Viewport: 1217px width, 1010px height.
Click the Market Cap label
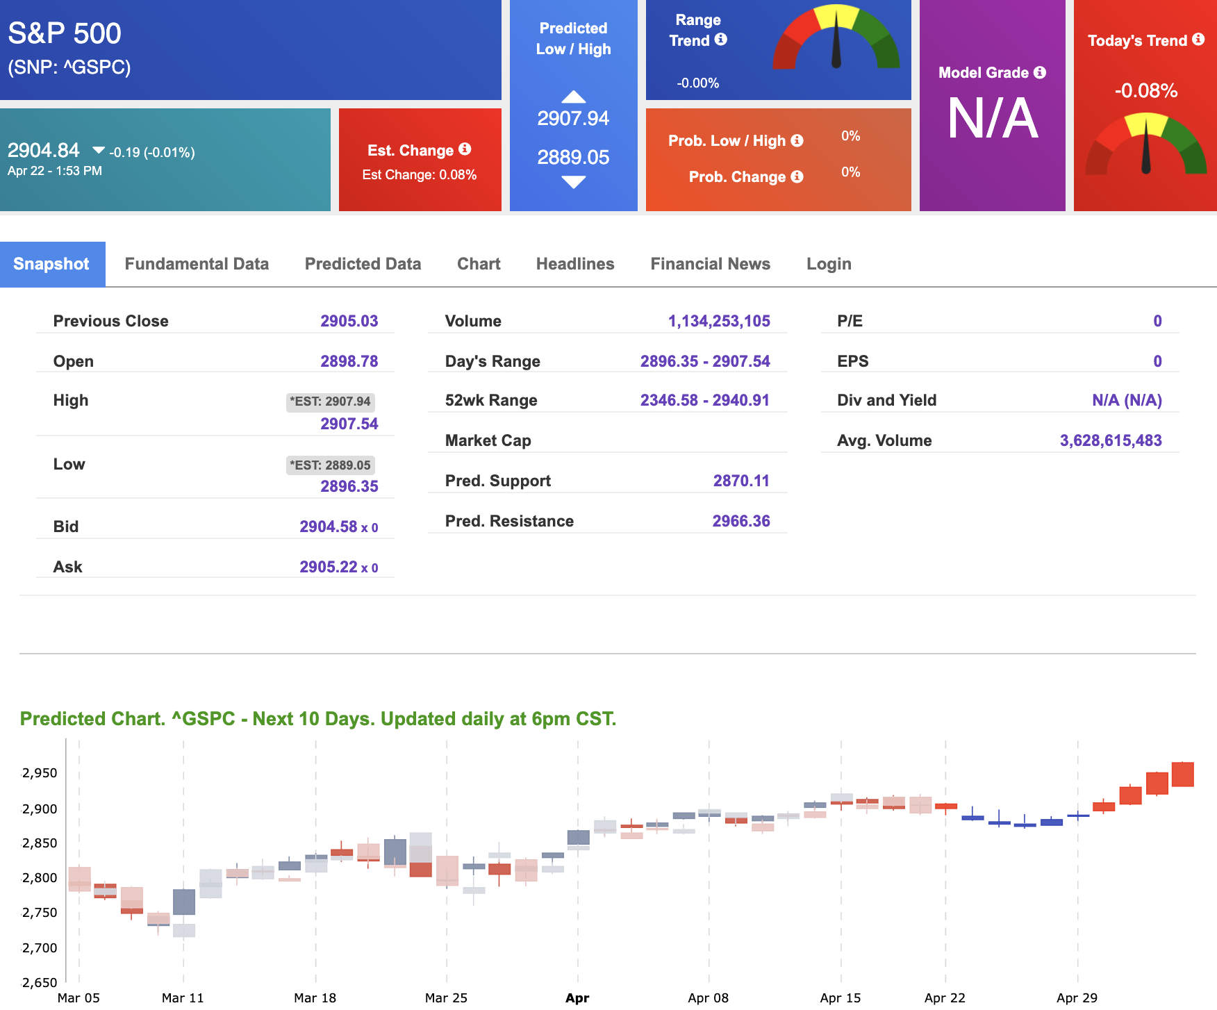coord(488,440)
